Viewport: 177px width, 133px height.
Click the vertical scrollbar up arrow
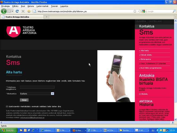(x=175, y=21)
